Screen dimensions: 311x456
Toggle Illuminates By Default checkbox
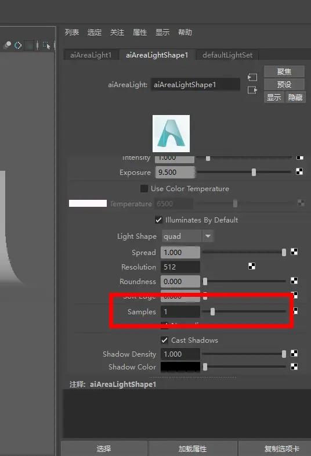[158, 220]
